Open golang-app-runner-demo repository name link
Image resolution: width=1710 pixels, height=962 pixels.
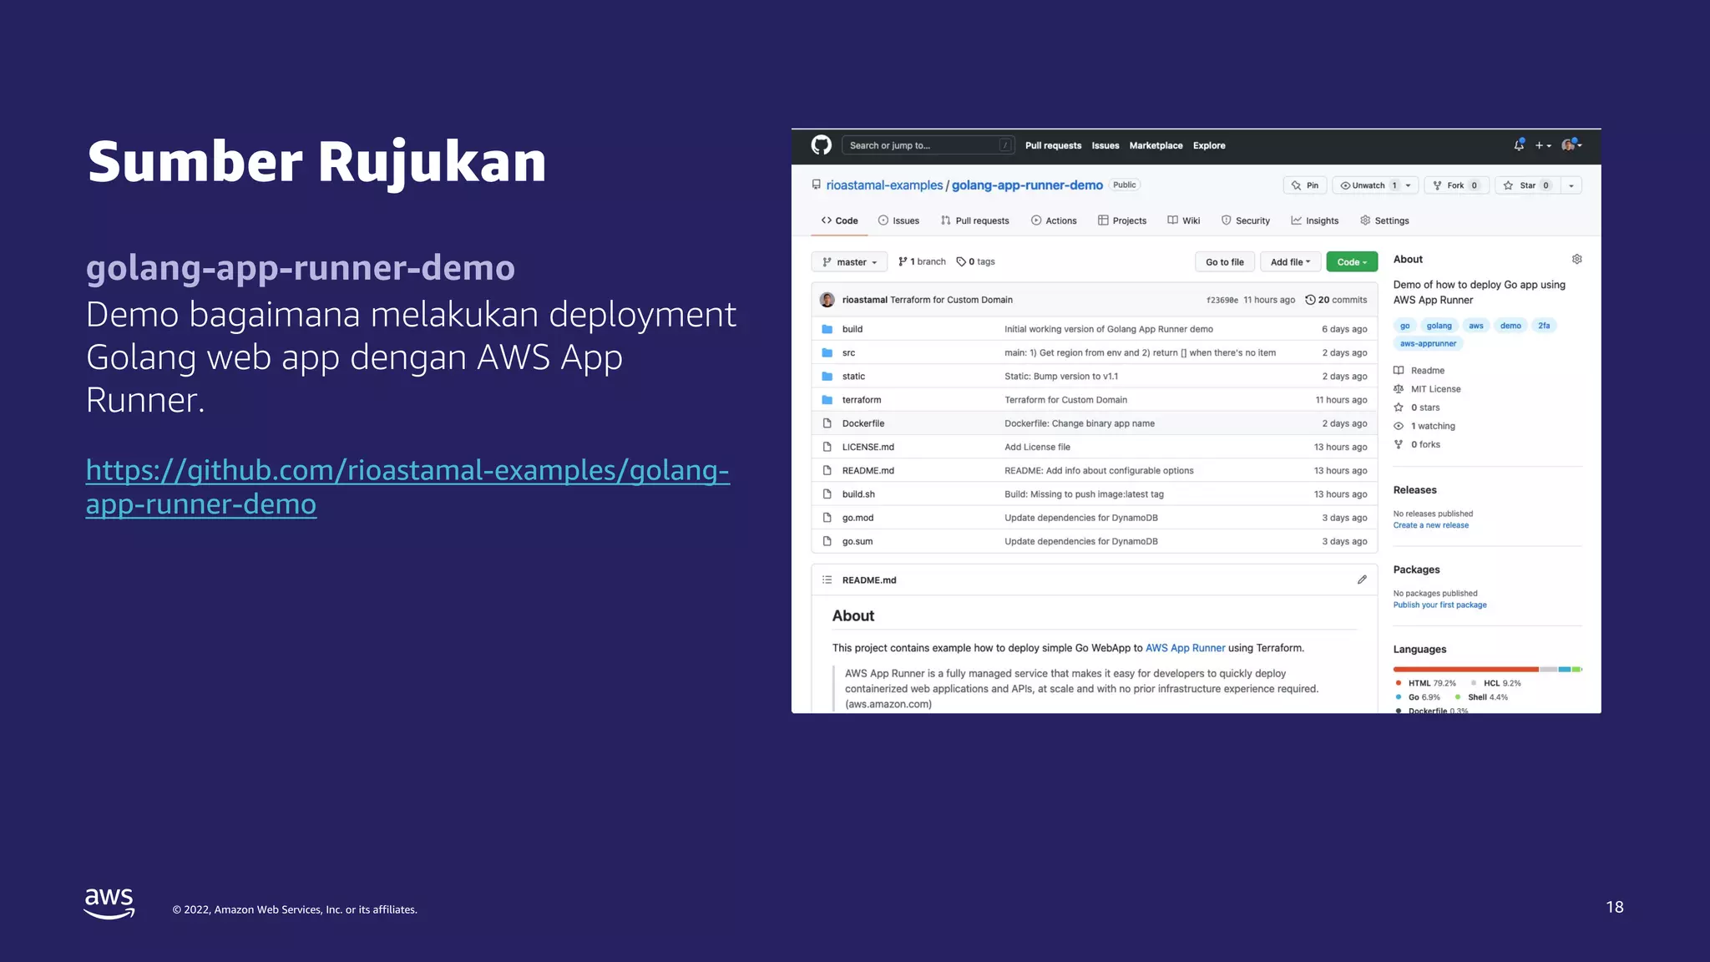(1027, 185)
